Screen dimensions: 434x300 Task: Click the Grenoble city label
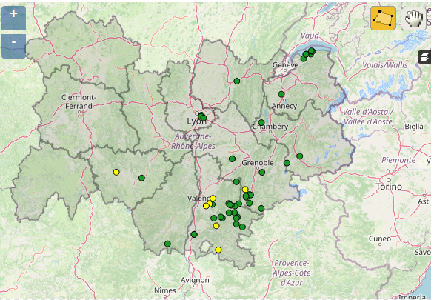(x=258, y=163)
